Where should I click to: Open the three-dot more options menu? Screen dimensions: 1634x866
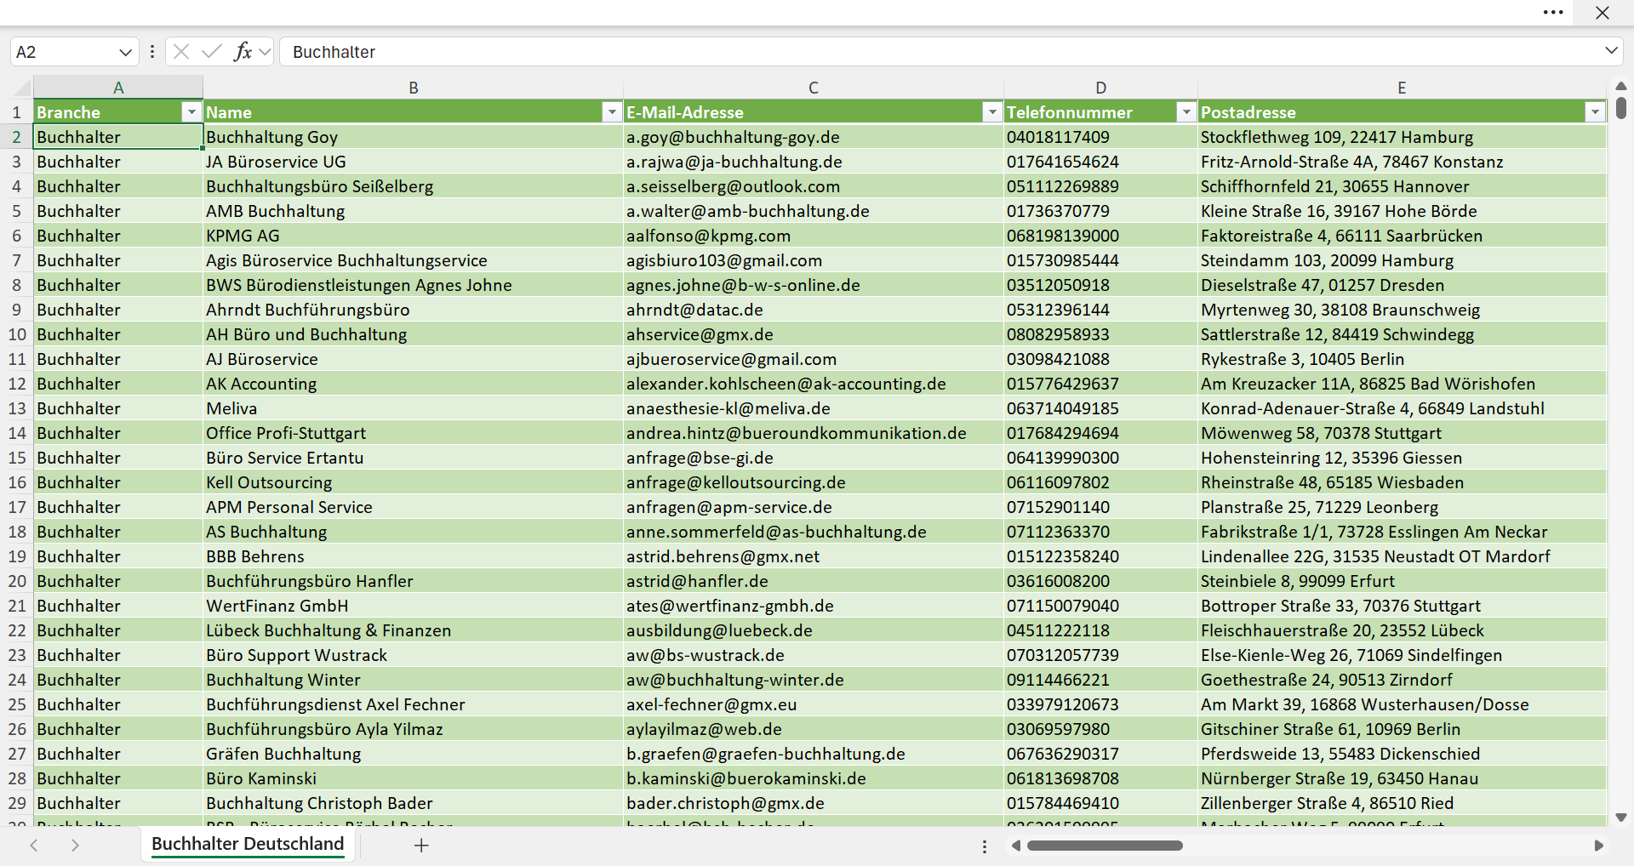click(1553, 13)
